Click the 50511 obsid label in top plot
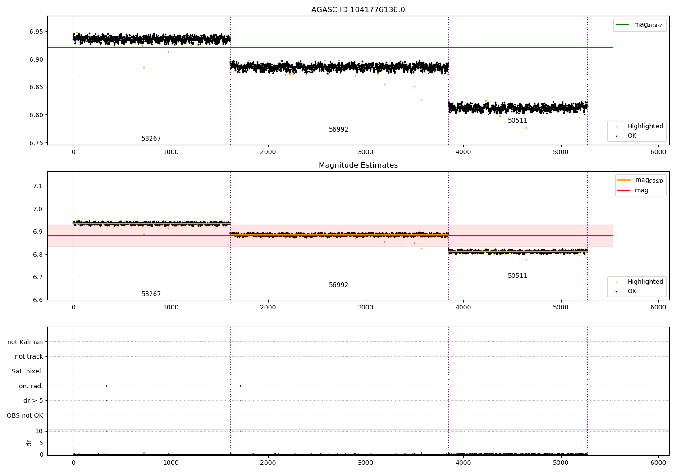 pos(517,121)
